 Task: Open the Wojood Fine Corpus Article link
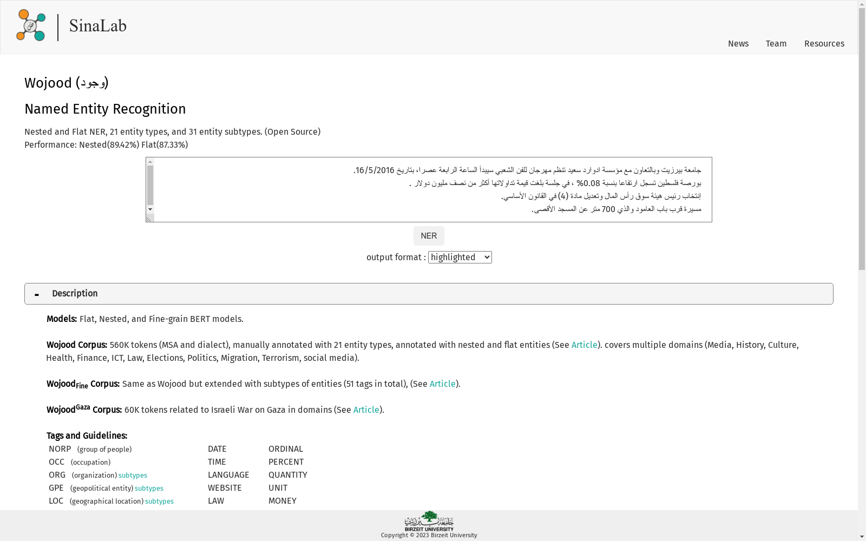(x=442, y=384)
